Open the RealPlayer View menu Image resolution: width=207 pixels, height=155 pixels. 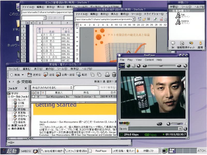point(139,60)
